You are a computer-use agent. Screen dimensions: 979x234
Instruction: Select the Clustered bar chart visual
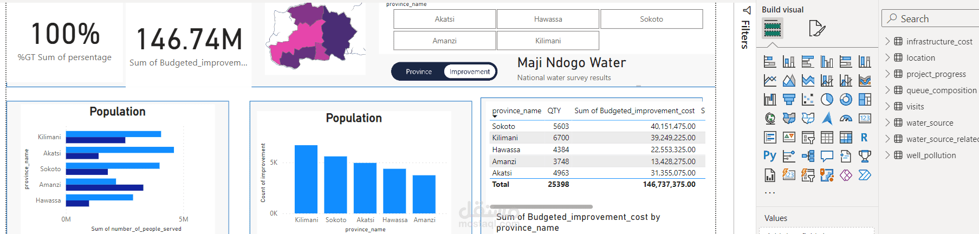click(x=808, y=62)
